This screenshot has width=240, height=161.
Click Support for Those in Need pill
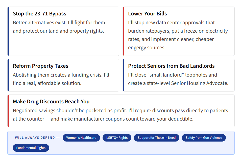pyautogui.click(x=157, y=138)
